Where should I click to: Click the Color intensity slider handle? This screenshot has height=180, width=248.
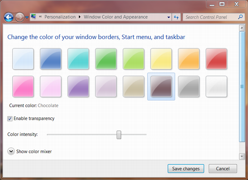click(119, 135)
